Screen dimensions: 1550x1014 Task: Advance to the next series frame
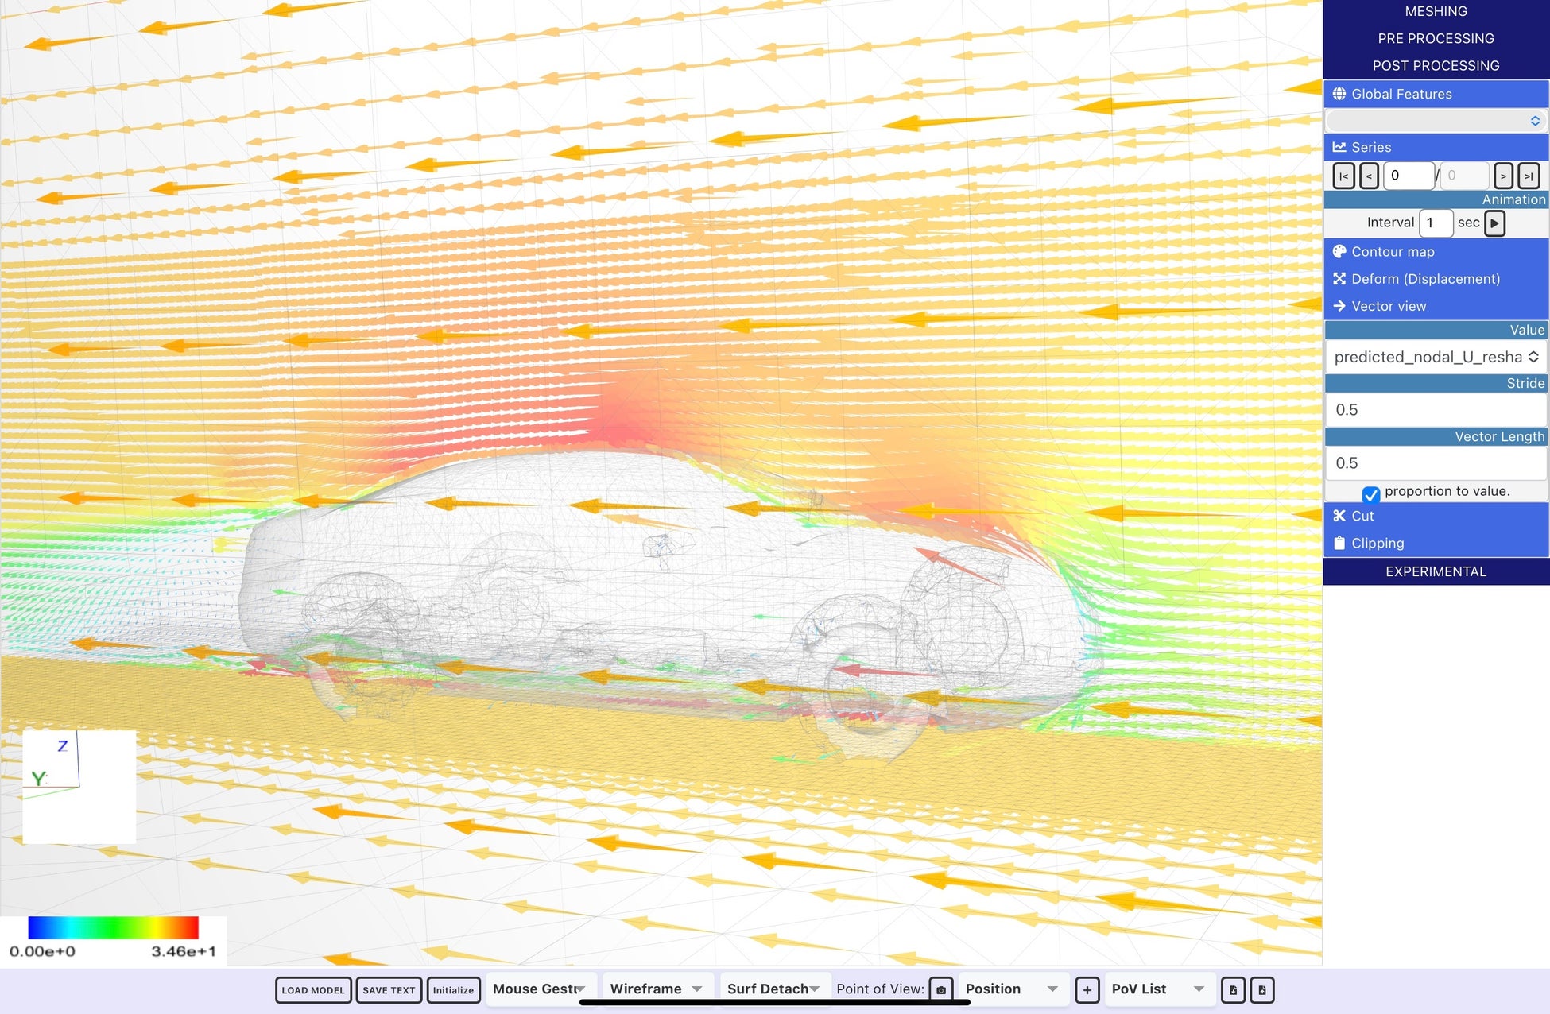1503,176
